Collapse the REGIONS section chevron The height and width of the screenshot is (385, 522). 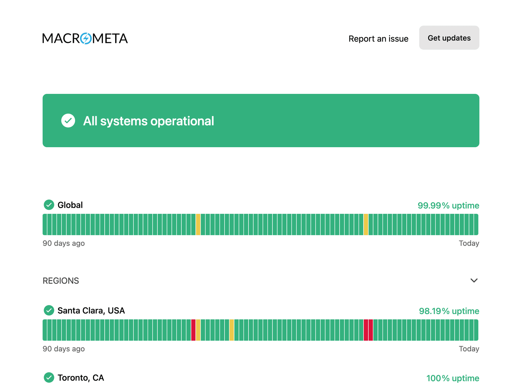tap(474, 281)
